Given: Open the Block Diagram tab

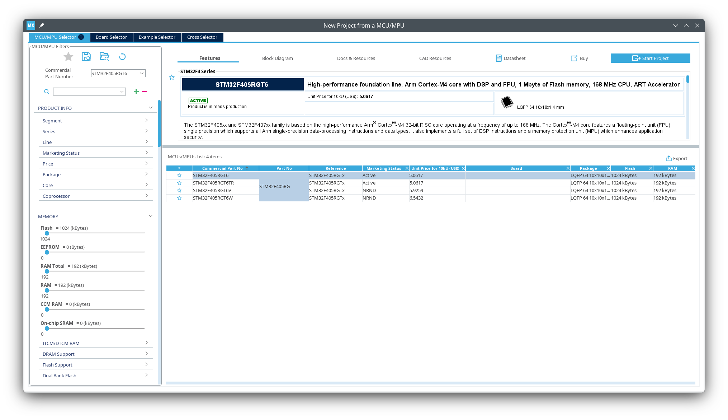Looking at the screenshot, I should tap(277, 58).
